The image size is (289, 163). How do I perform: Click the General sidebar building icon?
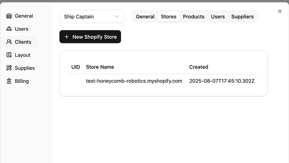click(x=9, y=16)
